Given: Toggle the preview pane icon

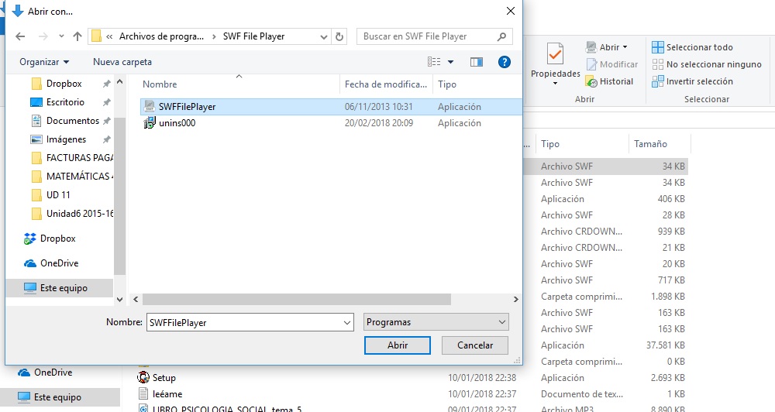Looking at the screenshot, I should pos(477,62).
